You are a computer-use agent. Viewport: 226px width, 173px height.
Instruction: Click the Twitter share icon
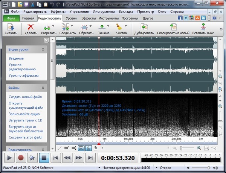click(x=186, y=18)
